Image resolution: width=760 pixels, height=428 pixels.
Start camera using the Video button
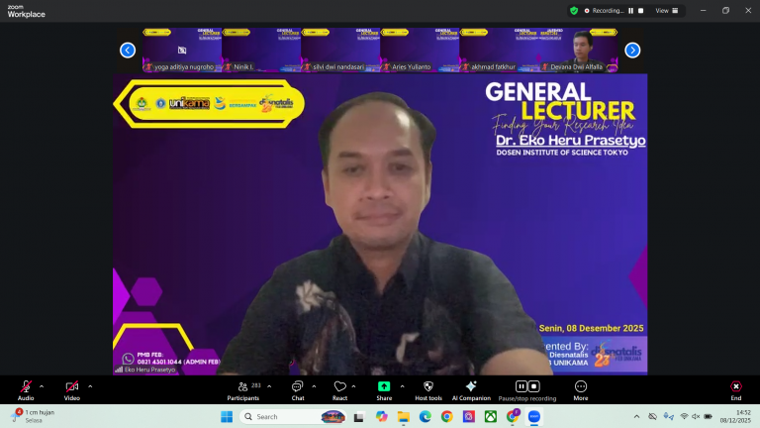tap(72, 386)
